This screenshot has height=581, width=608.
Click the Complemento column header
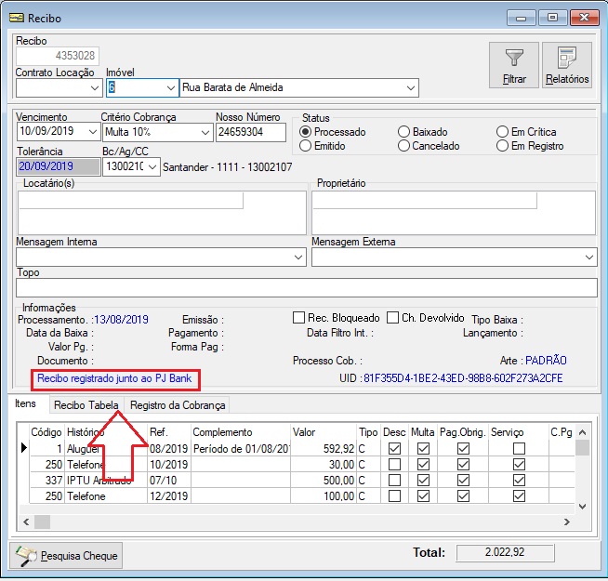[x=241, y=432]
